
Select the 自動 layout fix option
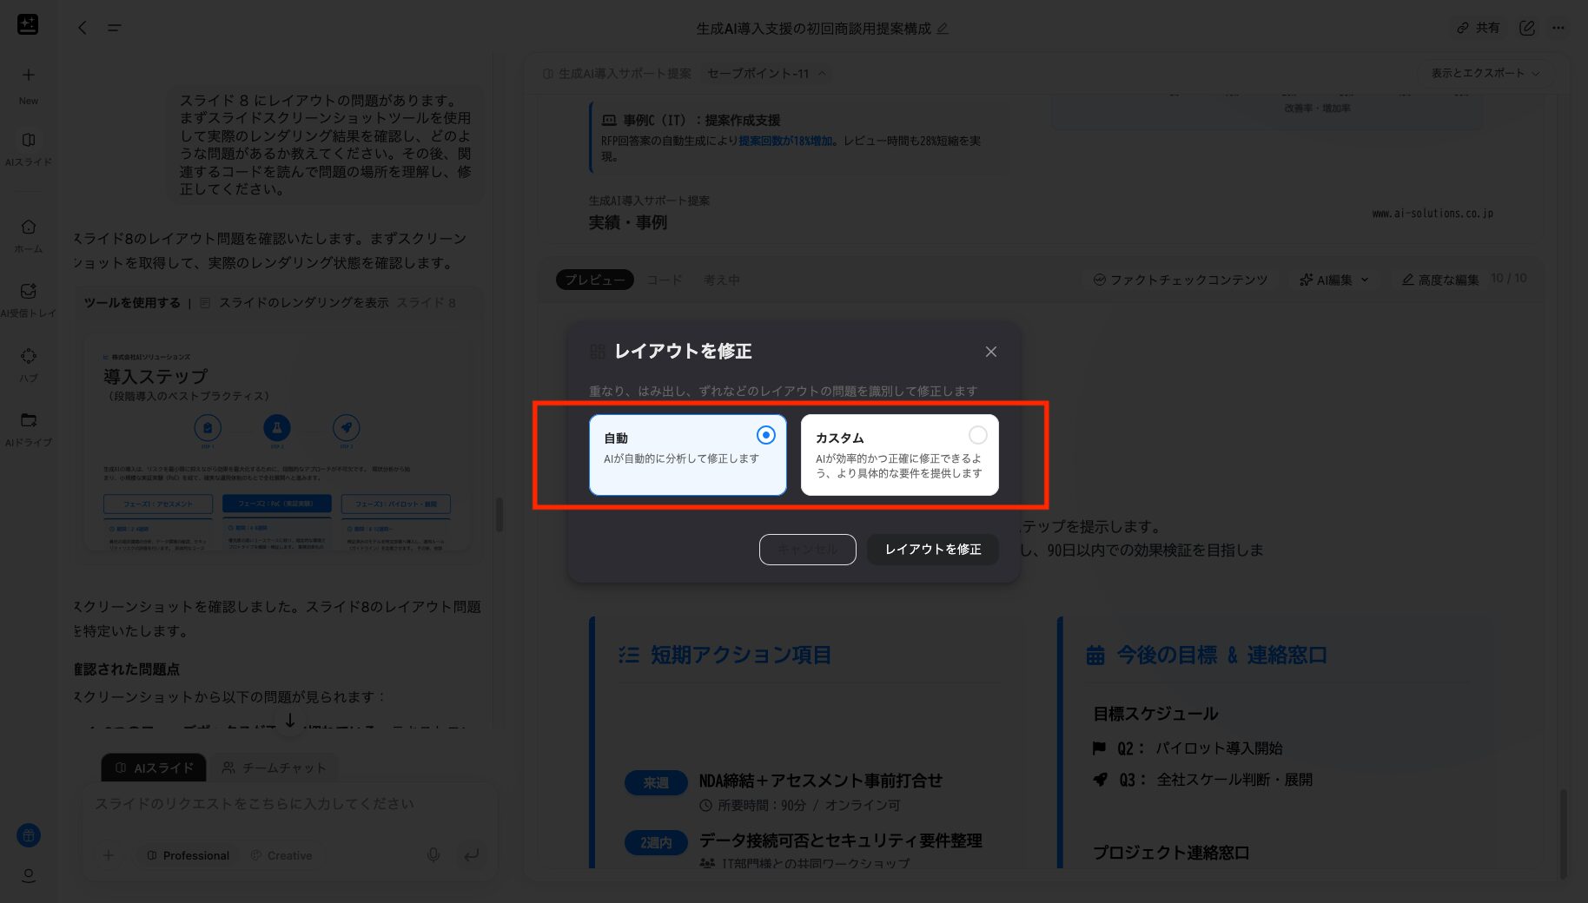coord(687,454)
